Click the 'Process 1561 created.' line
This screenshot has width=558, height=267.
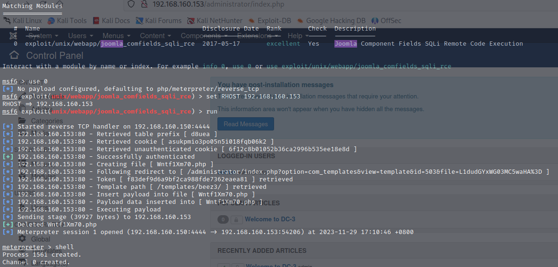pos(42,255)
